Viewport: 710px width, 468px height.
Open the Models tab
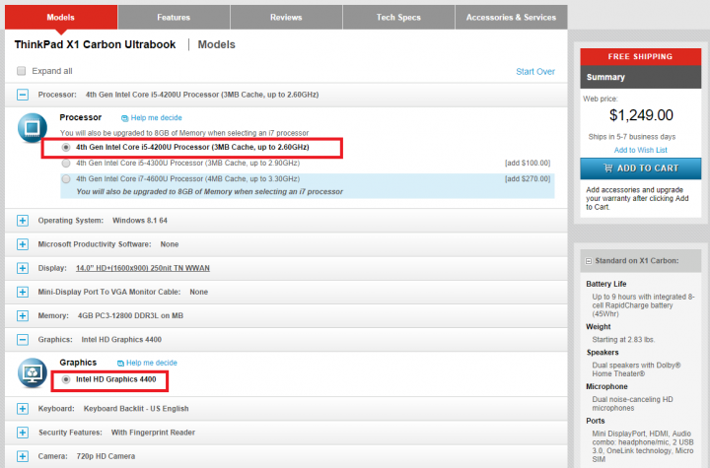(61, 17)
